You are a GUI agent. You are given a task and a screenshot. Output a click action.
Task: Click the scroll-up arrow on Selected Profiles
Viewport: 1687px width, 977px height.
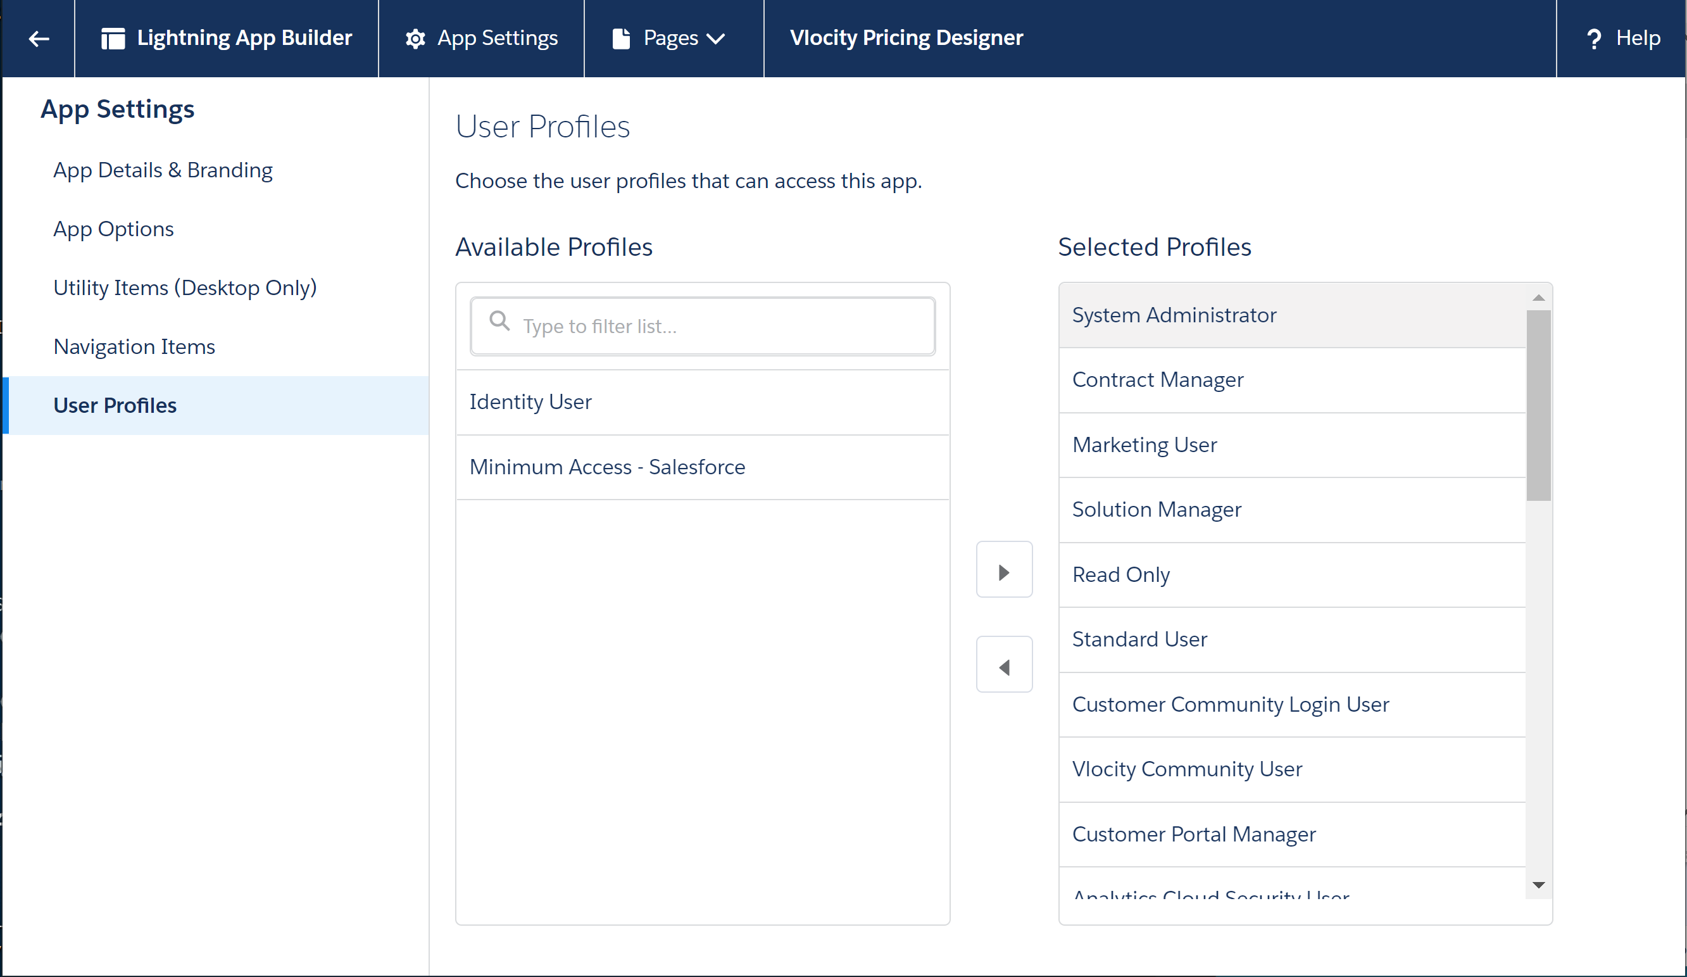pyautogui.click(x=1538, y=297)
